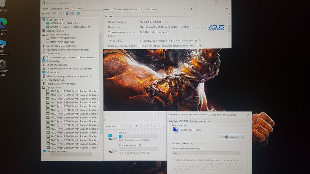
Task: Switch to the Адаптер tab
Action: coord(173,121)
